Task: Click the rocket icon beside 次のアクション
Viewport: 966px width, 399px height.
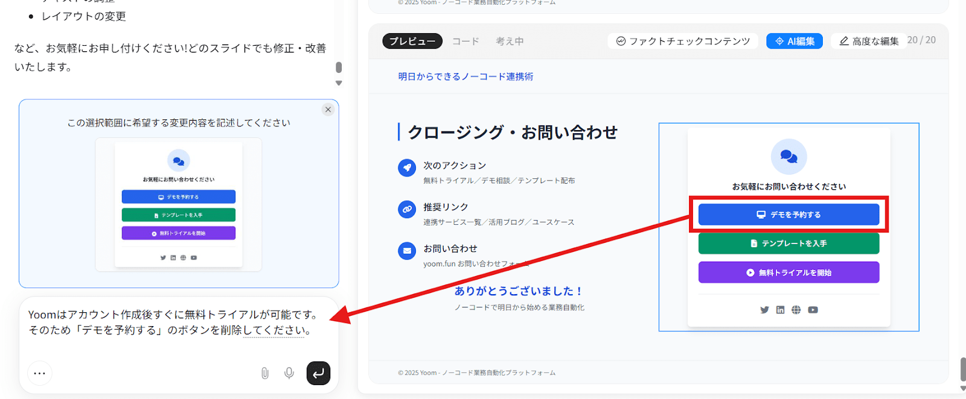Action: (x=407, y=168)
